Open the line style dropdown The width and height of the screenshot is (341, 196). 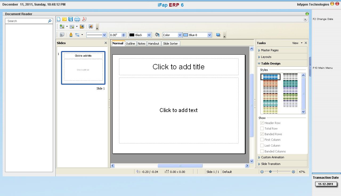pyautogui.click(x=104, y=35)
